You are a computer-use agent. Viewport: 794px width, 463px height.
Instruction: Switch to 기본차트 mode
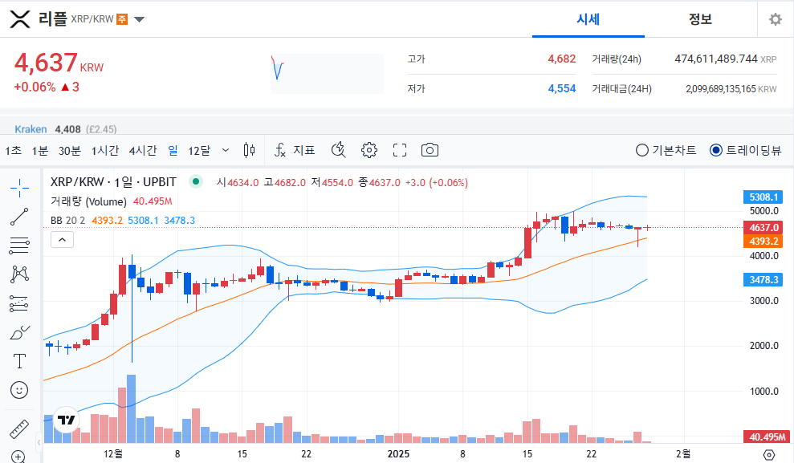point(642,149)
